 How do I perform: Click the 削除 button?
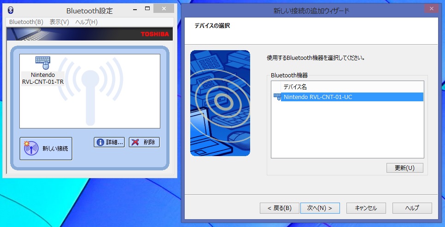coord(145,142)
